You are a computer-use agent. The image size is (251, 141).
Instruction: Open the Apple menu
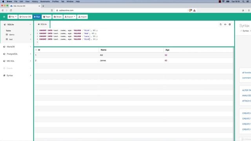(x=3, y=2)
